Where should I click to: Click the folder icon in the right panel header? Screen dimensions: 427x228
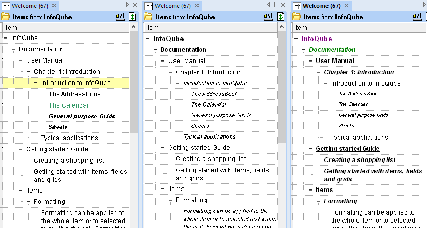(296, 17)
